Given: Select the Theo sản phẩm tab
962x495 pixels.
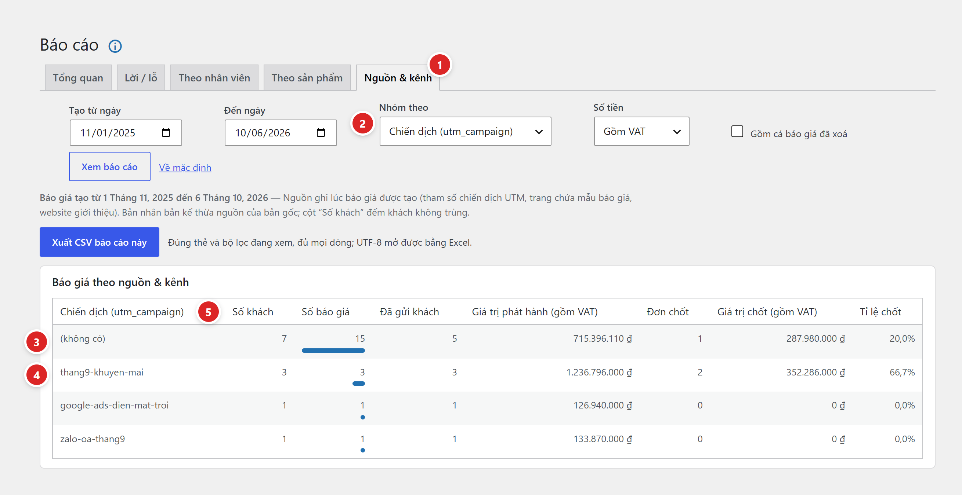Looking at the screenshot, I should point(307,78).
